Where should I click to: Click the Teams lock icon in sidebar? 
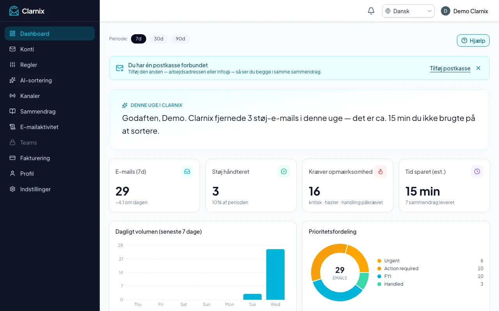tap(12, 142)
